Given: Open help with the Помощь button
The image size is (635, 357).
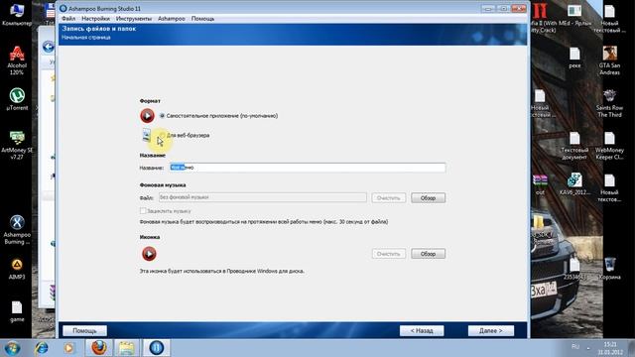Looking at the screenshot, I should pyautogui.click(x=84, y=330).
